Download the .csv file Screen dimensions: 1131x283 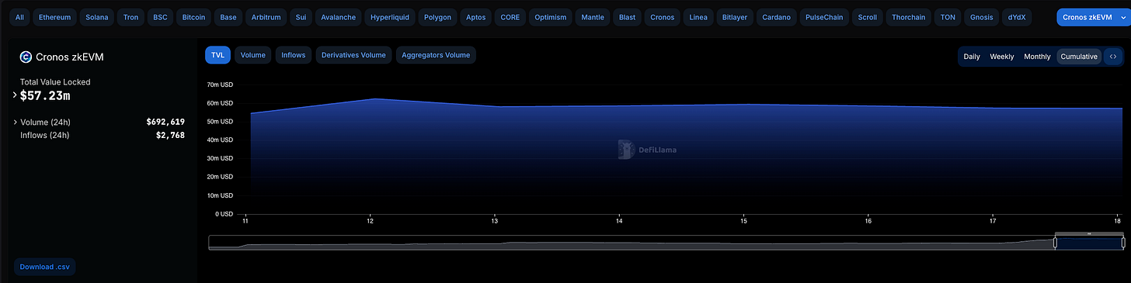(44, 267)
